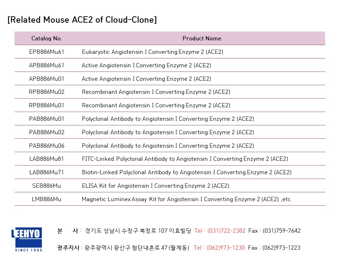Select catalog number EPB886Mu61
340x255 pixels.
pyautogui.click(x=46, y=52)
